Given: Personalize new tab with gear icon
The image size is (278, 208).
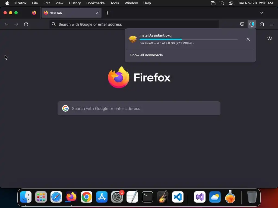Looking at the screenshot, I should pyautogui.click(x=269, y=38).
